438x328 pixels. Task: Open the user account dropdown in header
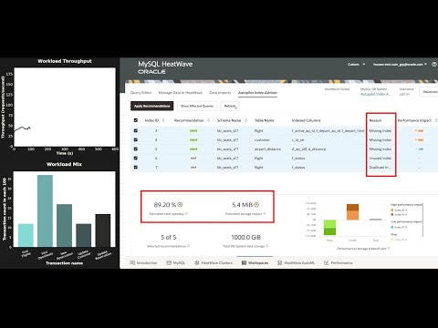pos(400,64)
